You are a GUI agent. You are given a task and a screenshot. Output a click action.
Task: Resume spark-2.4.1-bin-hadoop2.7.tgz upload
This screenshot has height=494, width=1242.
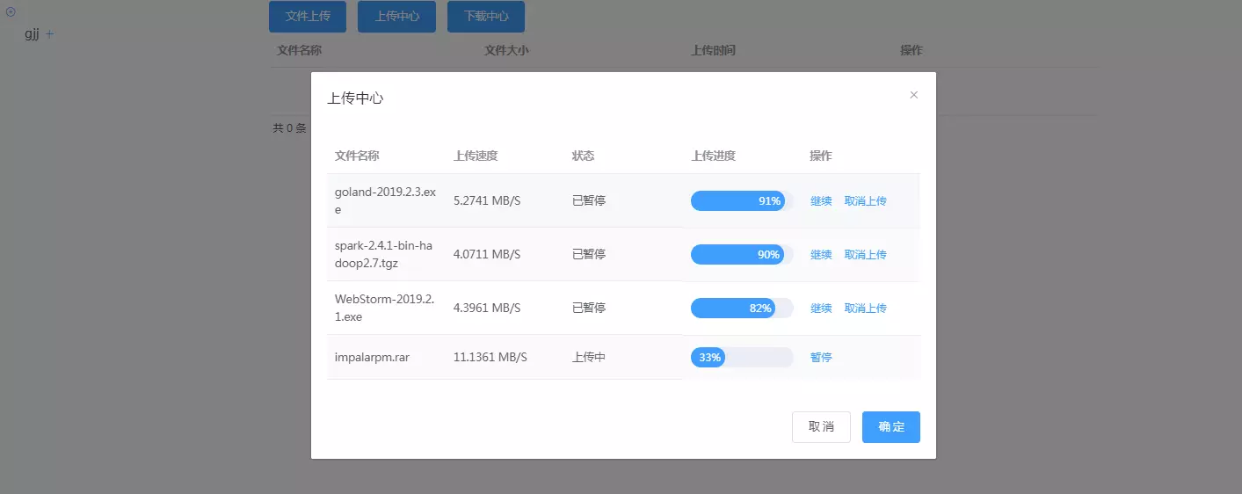click(x=821, y=255)
